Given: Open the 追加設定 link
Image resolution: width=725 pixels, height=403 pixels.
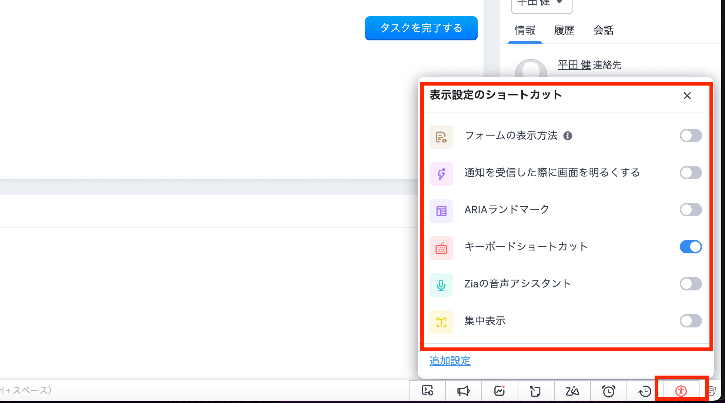Looking at the screenshot, I should (x=450, y=361).
